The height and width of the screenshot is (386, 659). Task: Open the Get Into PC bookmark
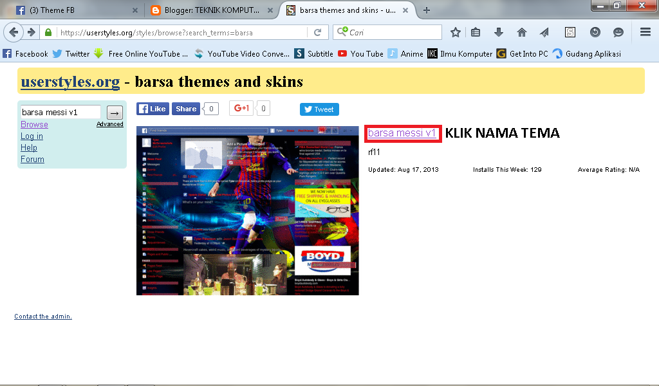click(x=523, y=54)
